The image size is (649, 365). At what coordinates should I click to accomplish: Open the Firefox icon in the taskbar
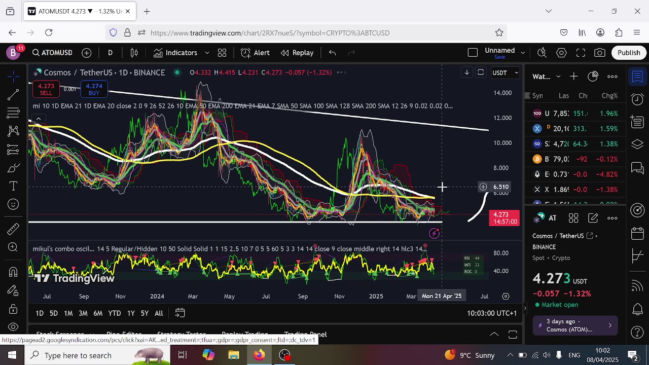coord(259,355)
